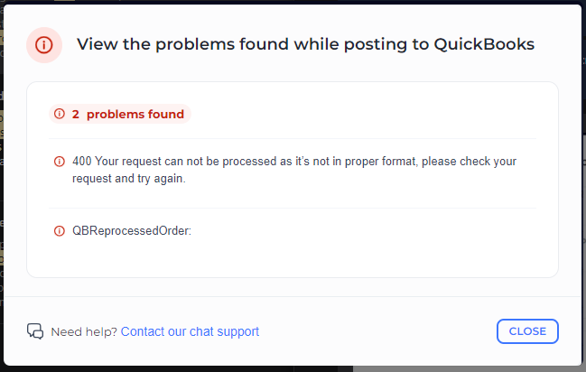Select the QBReprocessedOrder problem entry
This screenshot has height=372, width=586.
[x=132, y=231]
